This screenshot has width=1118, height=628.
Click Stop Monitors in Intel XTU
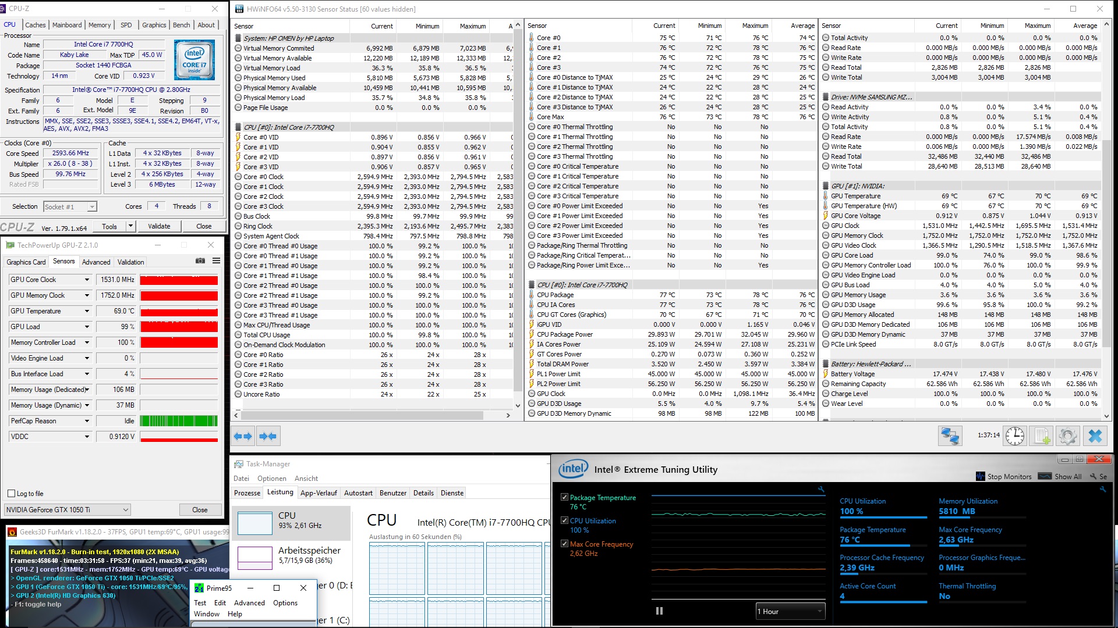[1004, 476]
